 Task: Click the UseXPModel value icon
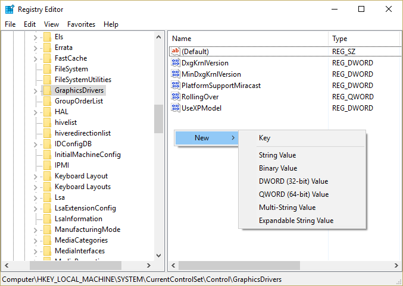[176, 108]
